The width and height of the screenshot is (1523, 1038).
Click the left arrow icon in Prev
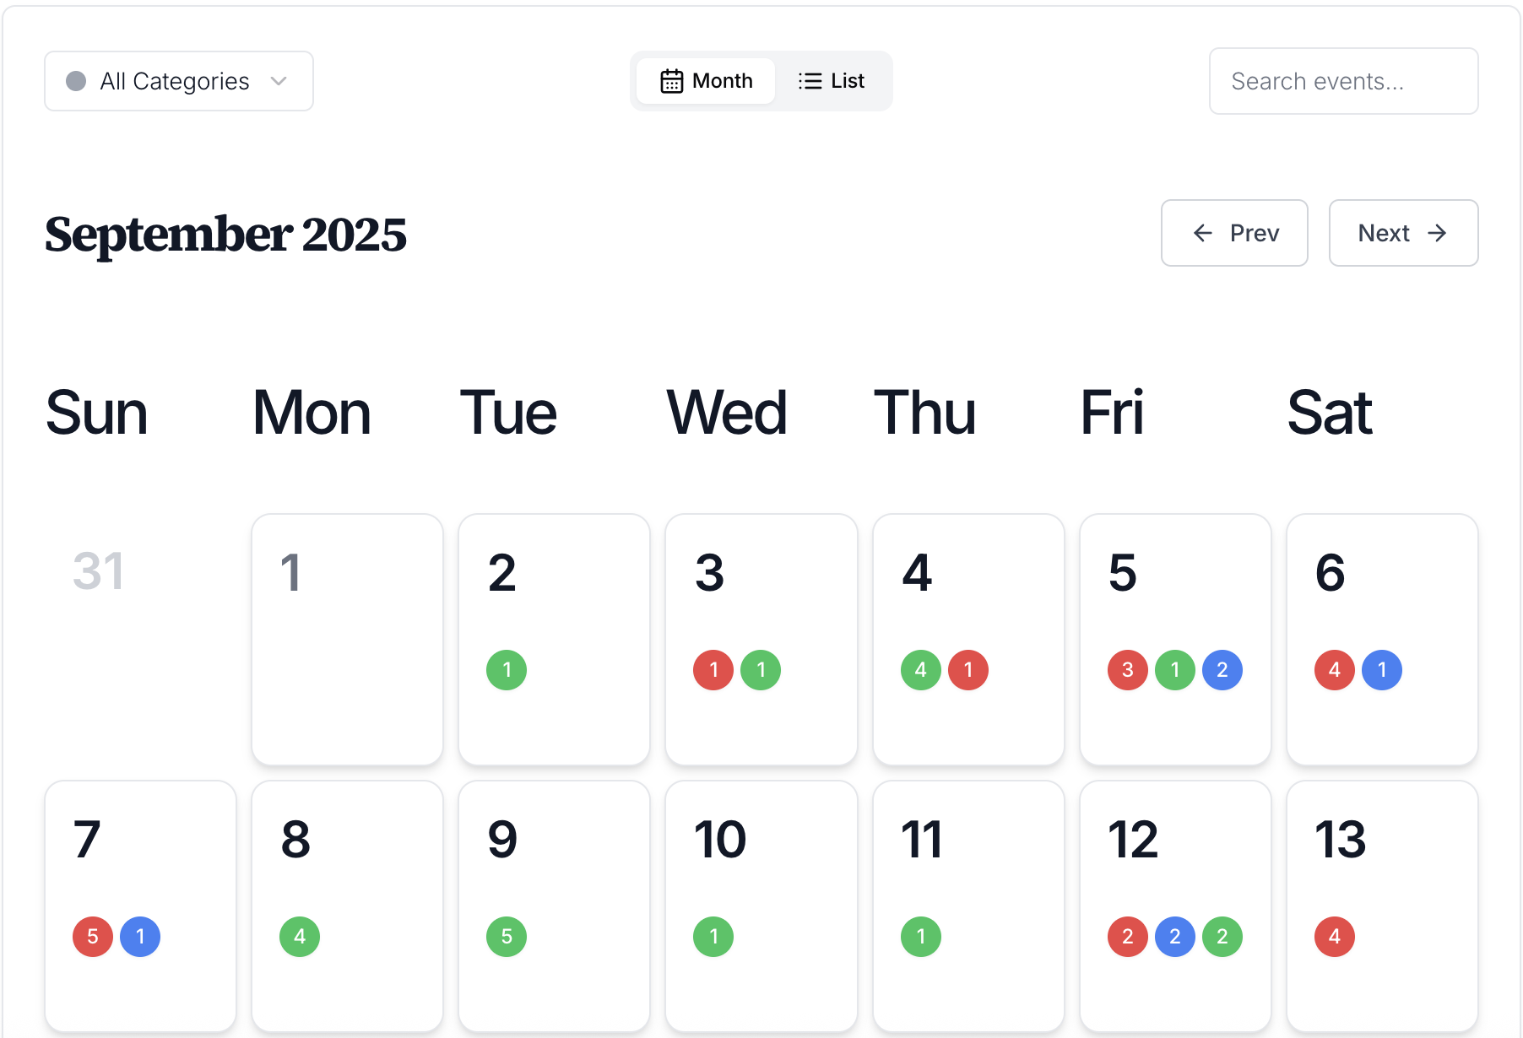1203,233
